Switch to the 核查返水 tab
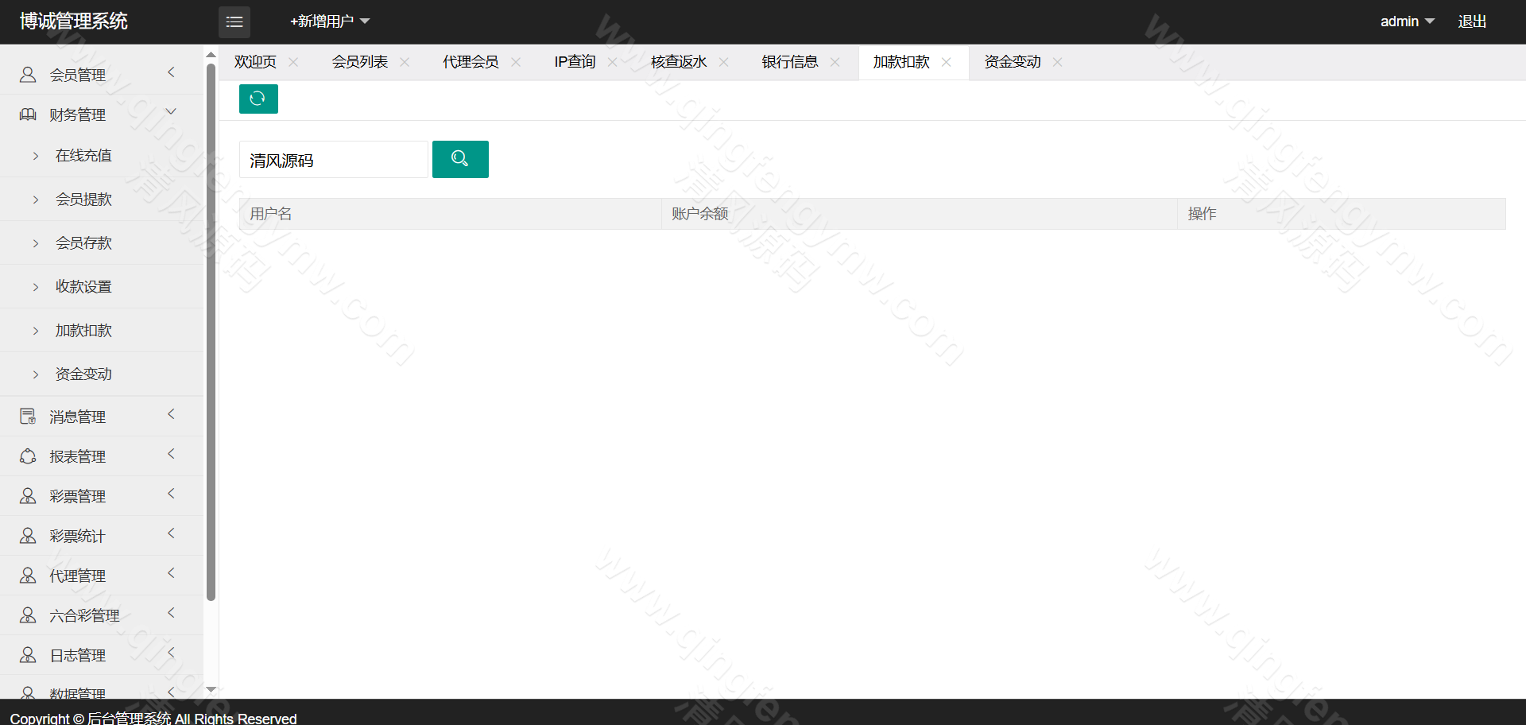Viewport: 1526px width, 725px height. [x=679, y=62]
